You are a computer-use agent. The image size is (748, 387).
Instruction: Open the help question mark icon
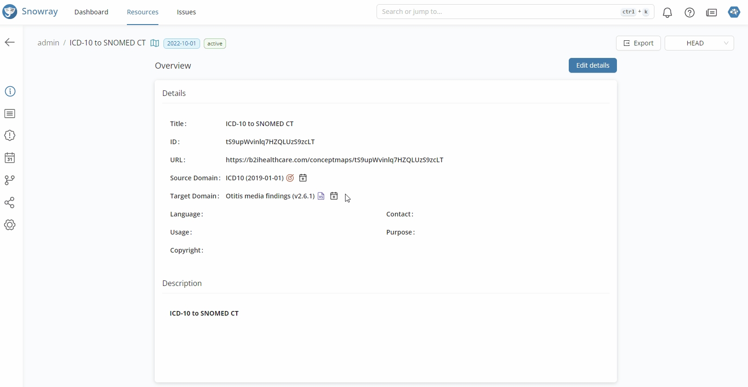(689, 13)
